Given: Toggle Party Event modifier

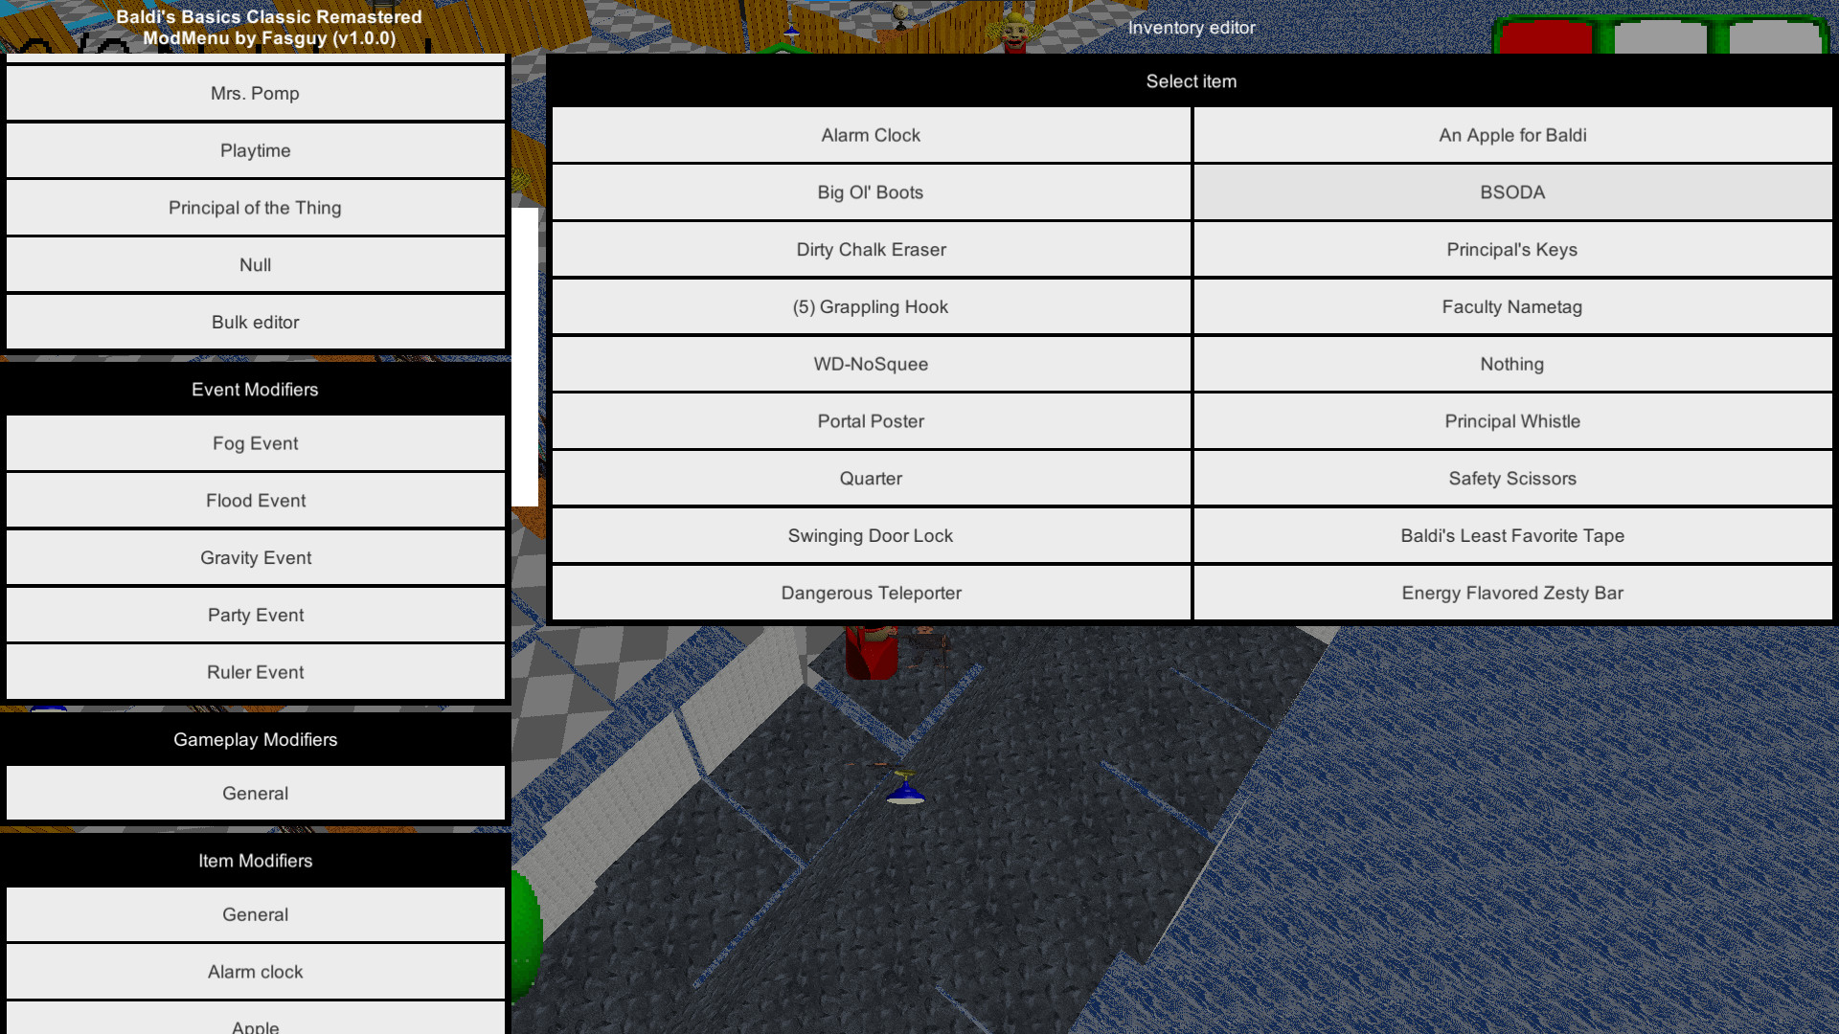Looking at the screenshot, I should point(254,615).
